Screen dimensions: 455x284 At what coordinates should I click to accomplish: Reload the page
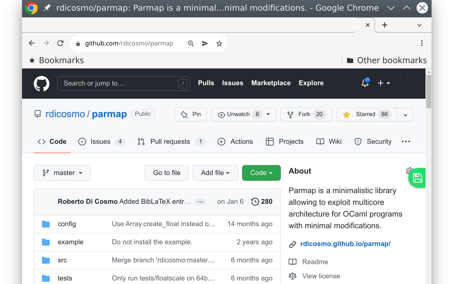pos(60,43)
